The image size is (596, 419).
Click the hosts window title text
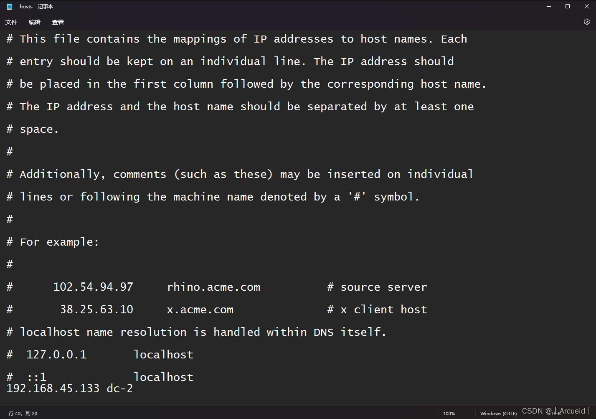click(36, 6)
